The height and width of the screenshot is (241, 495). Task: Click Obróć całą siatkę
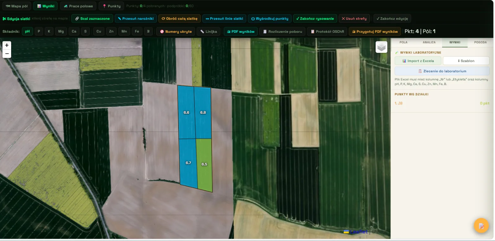tap(179, 19)
